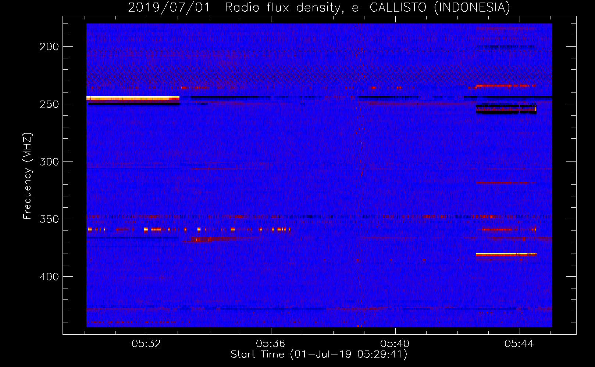Click the Frequency (MHZ) axis label
This screenshot has width=595, height=367.
tap(28, 176)
